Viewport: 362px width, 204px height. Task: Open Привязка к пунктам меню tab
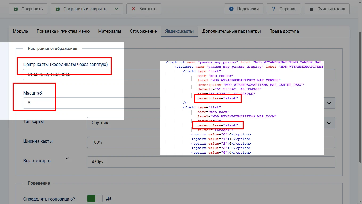click(x=63, y=31)
